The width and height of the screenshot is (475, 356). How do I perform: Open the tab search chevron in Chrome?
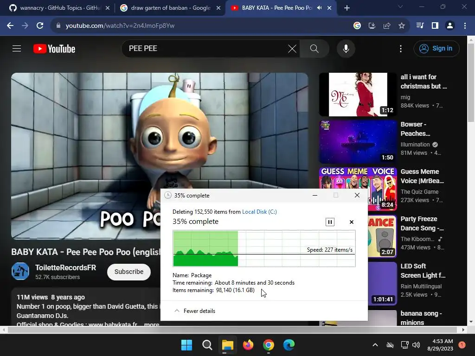[400, 6]
